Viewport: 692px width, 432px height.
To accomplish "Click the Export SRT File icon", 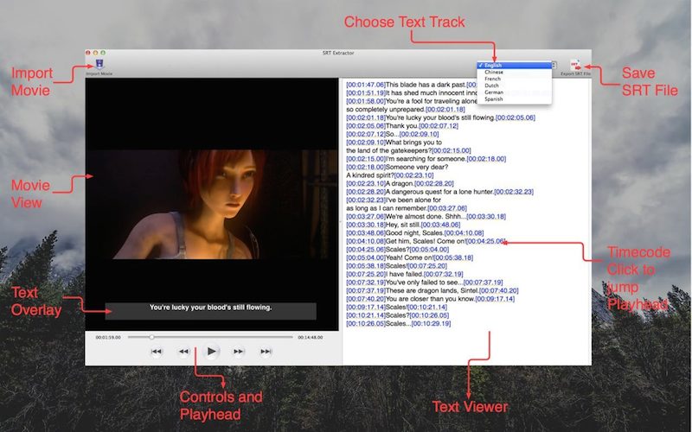I will coord(575,66).
